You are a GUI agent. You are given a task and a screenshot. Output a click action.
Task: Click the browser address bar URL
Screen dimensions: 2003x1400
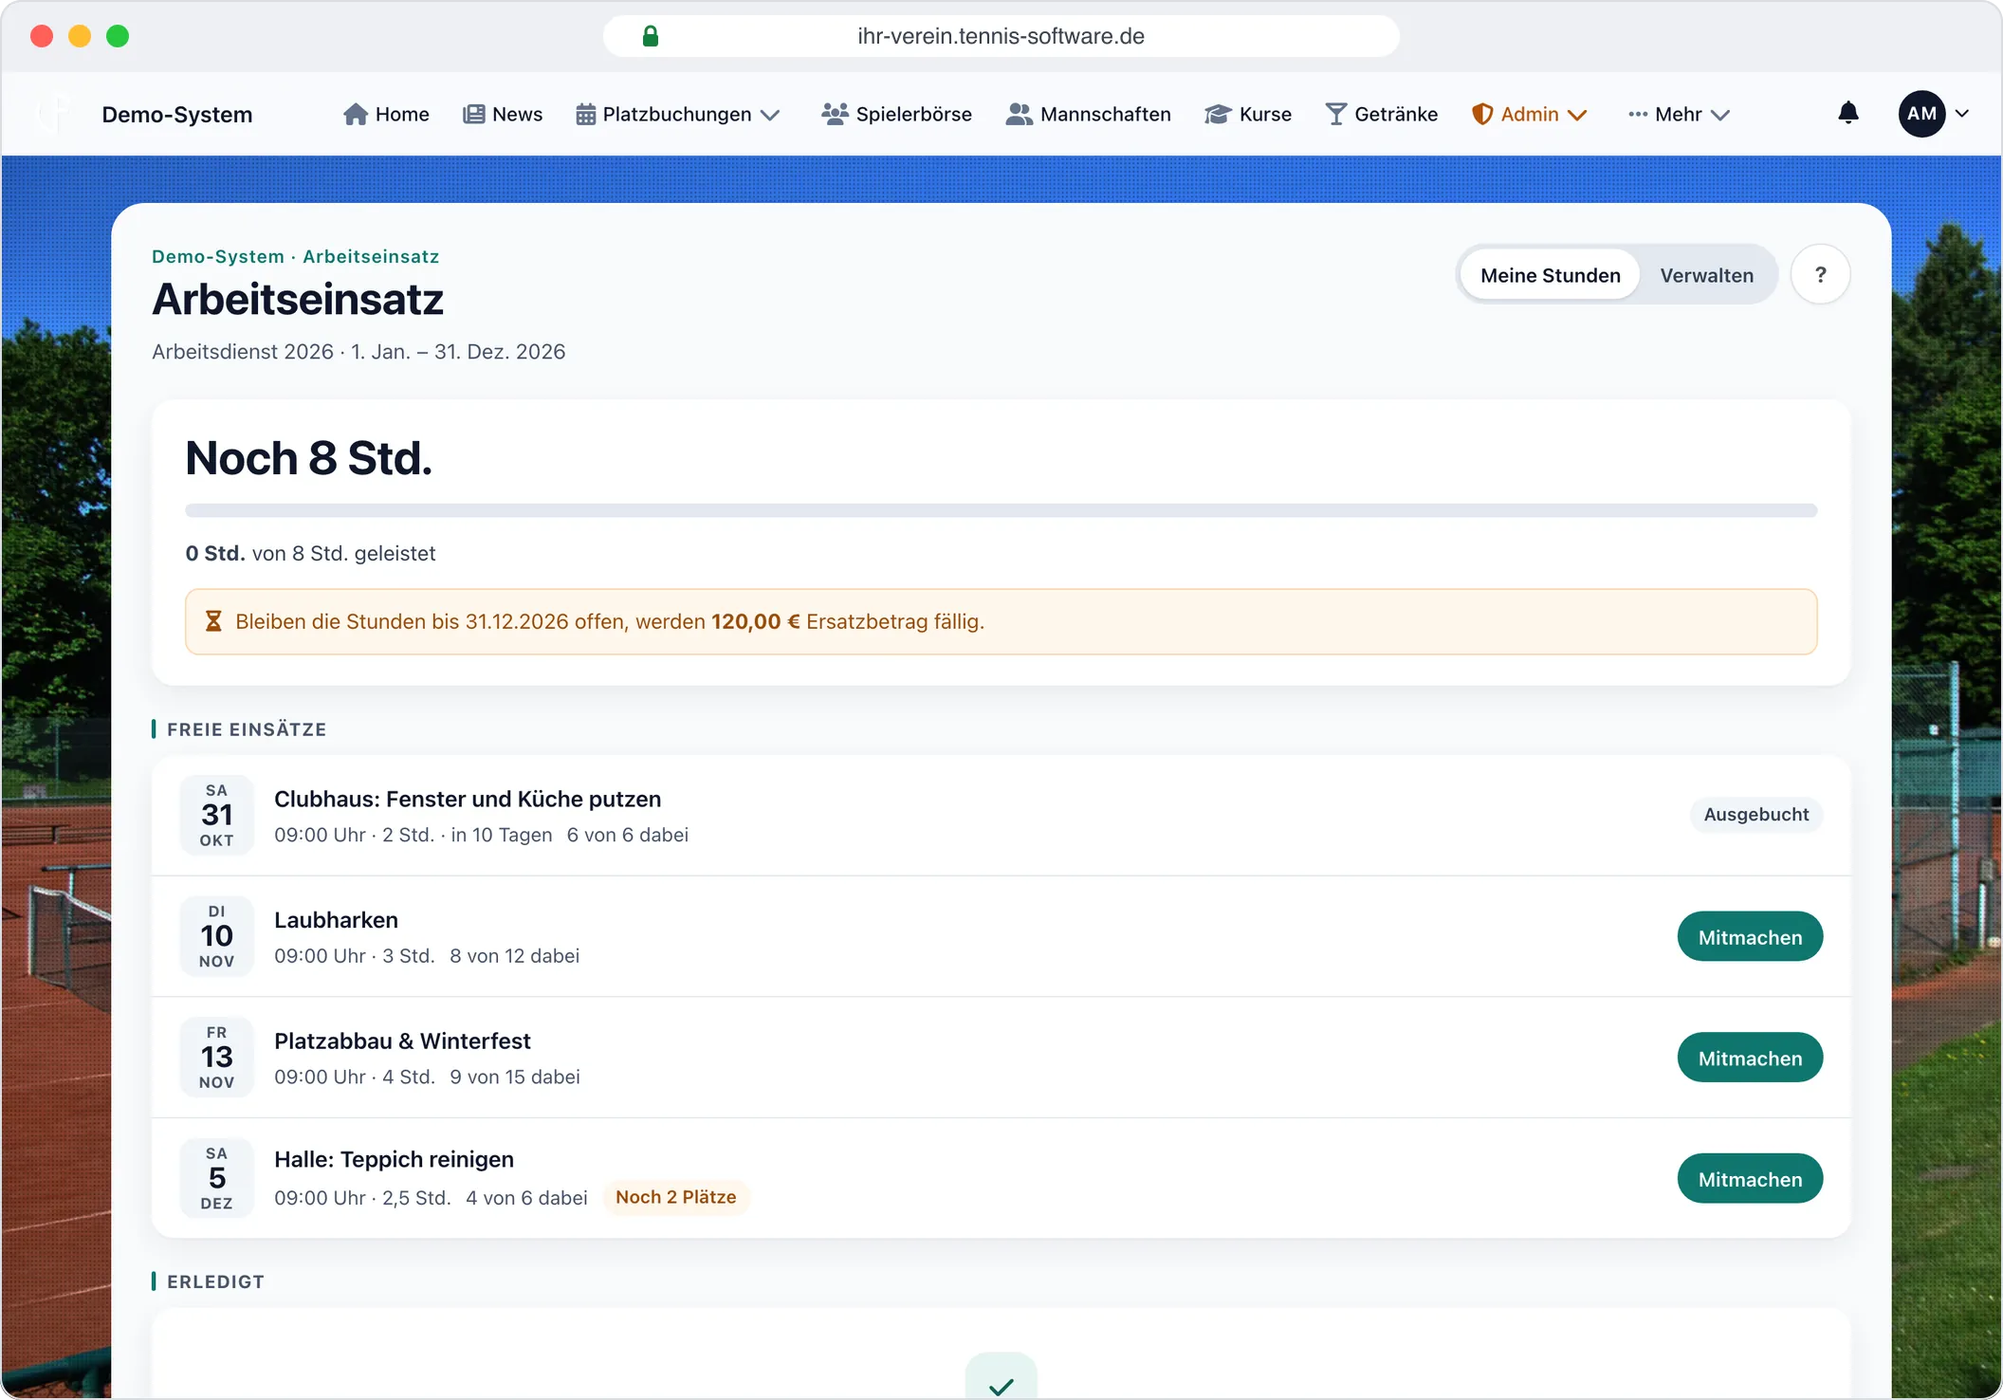[1001, 36]
